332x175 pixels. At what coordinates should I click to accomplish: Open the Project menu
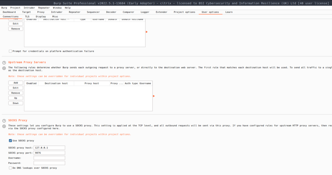(15, 8)
